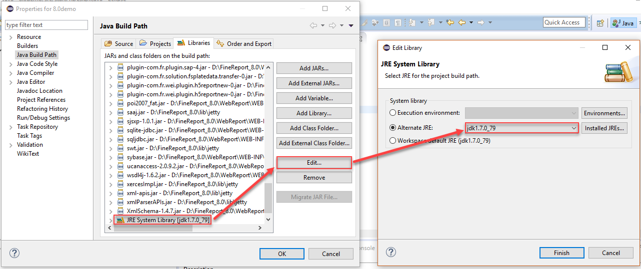Open back-history dropdown arrow in Properties header
The image size is (641, 269).
(322, 25)
